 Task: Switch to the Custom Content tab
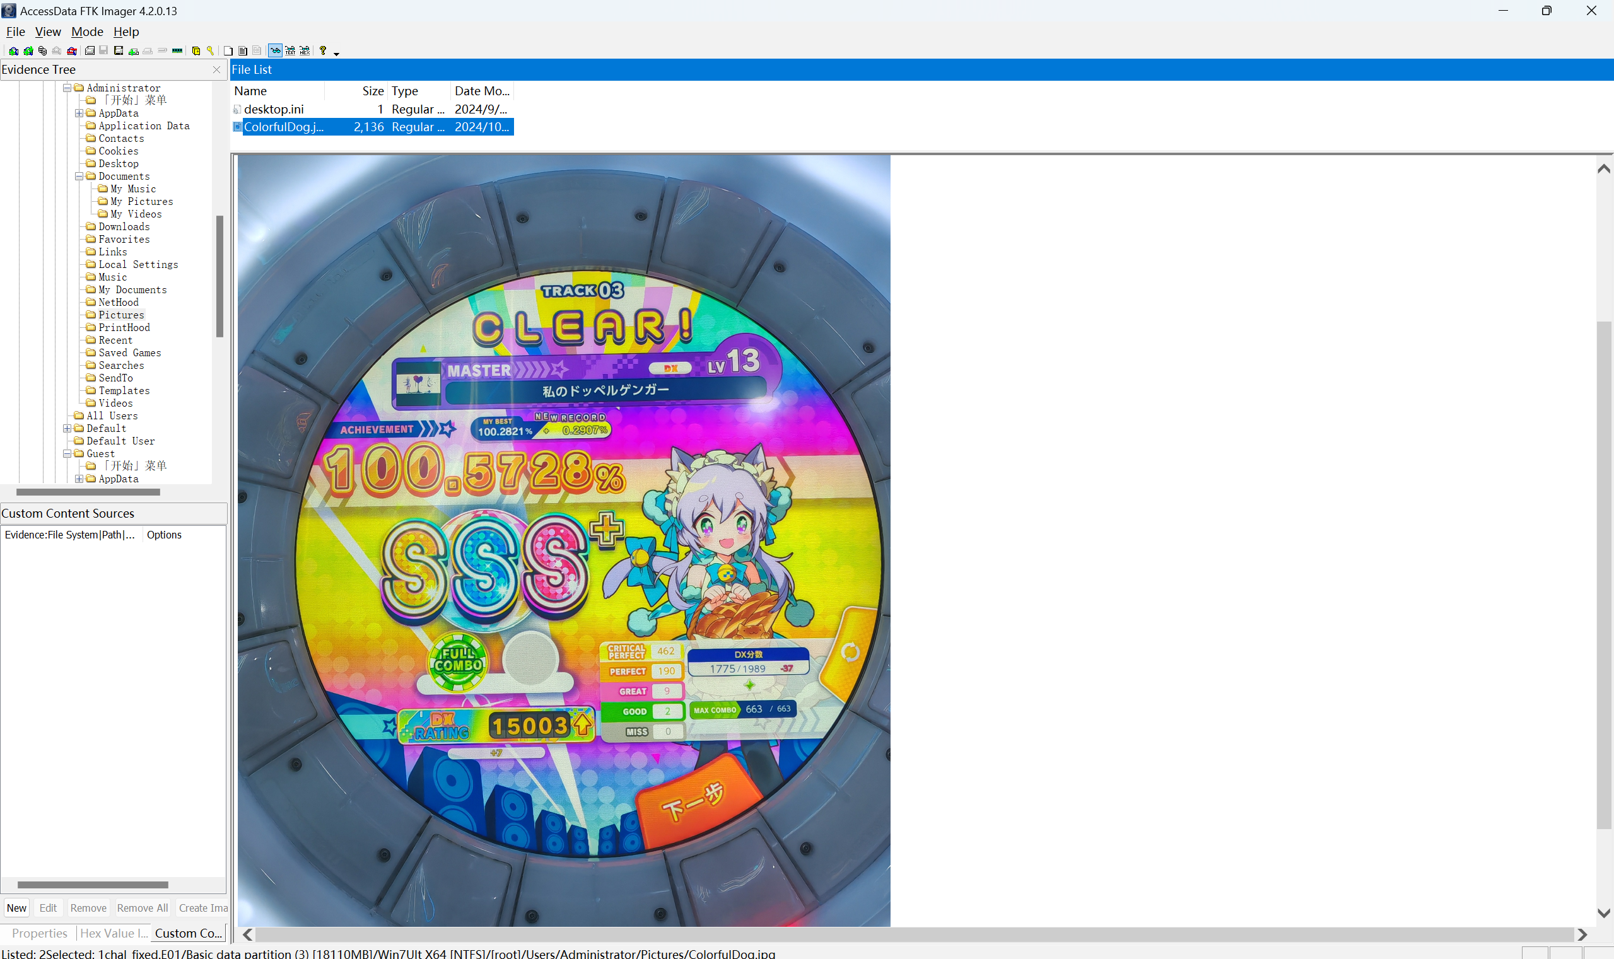click(x=189, y=933)
